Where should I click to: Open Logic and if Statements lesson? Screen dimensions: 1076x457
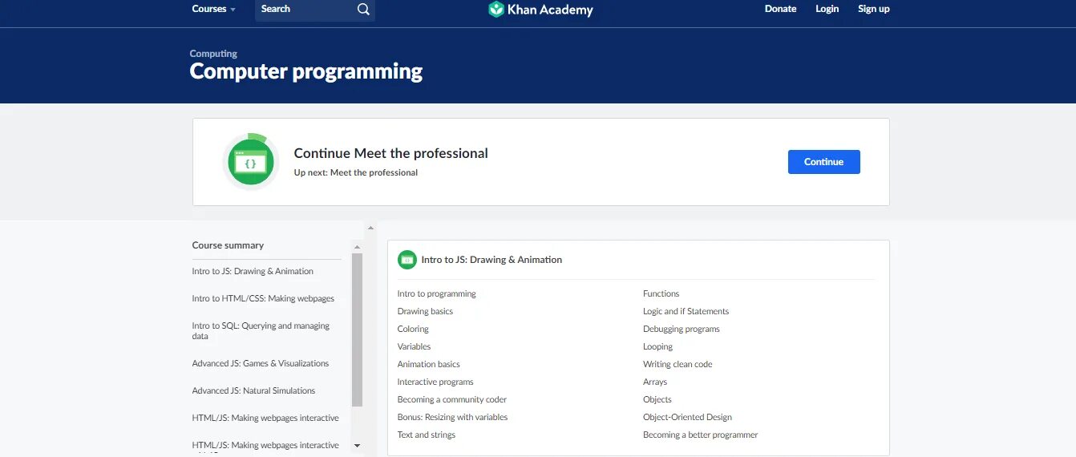tap(686, 311)
